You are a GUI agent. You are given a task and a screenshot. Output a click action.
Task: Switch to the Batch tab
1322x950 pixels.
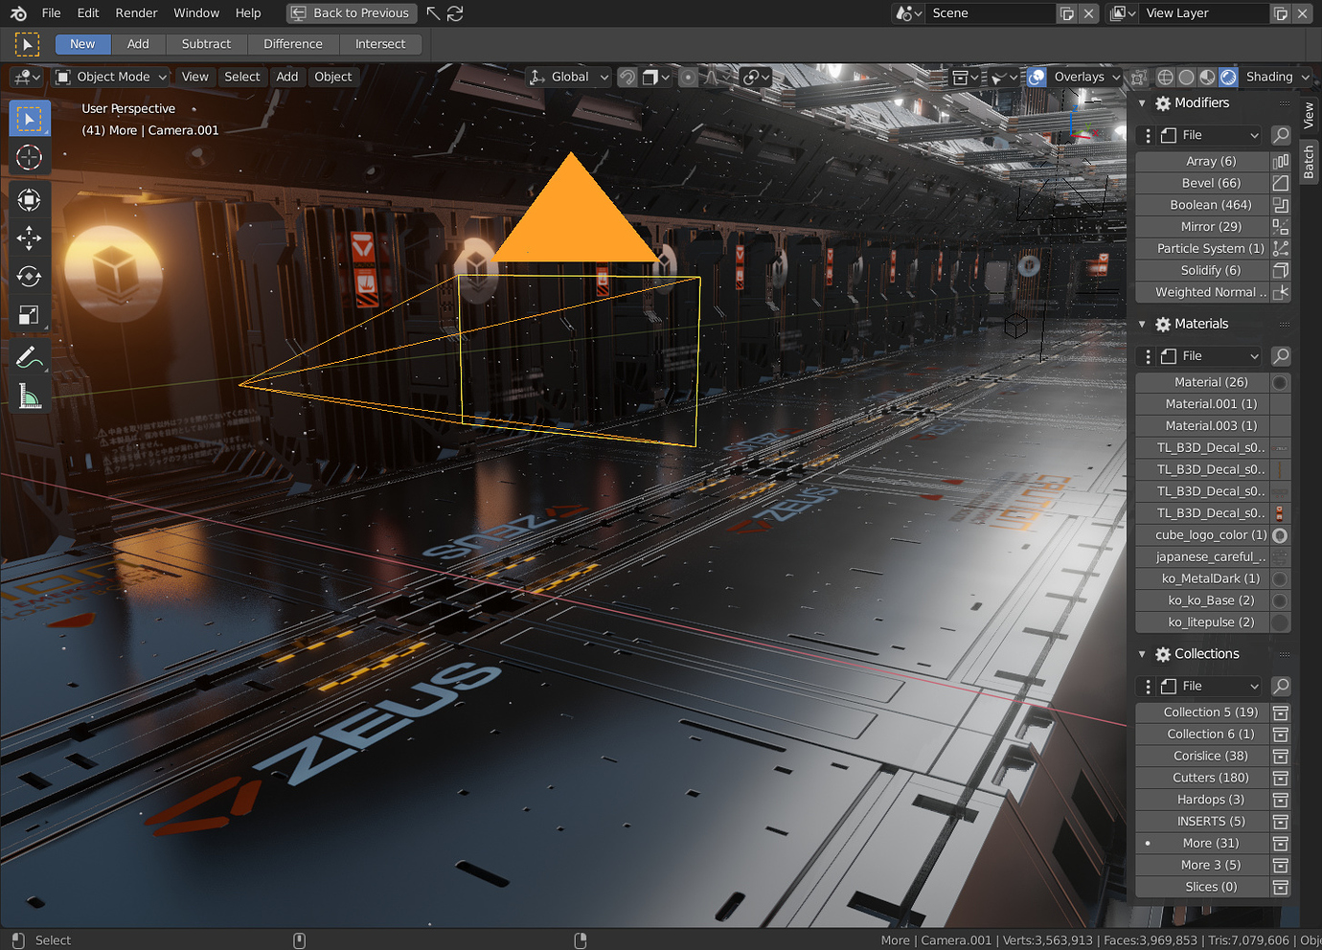tap(1309, 162)
